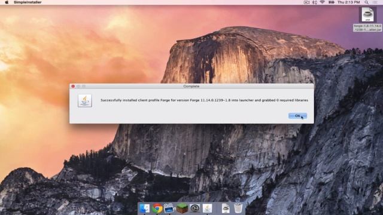The width and height of the screenshot is (383, 215).
Task: Click the running Java app in Dock
Action: (208, 208)
